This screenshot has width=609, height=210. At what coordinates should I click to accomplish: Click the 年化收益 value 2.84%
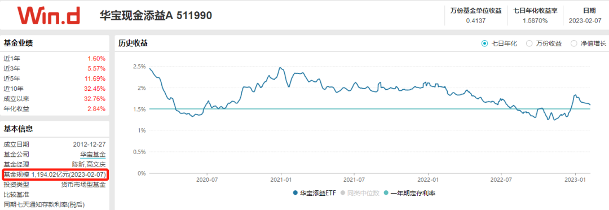[97, 109]
